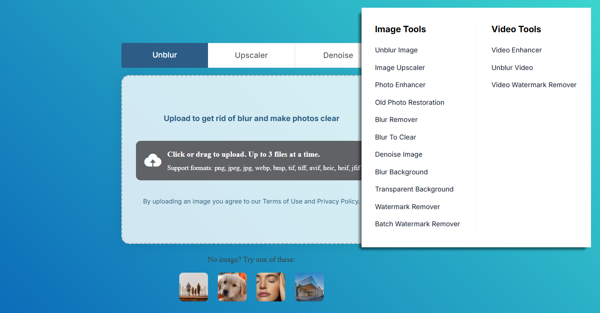Switch to the Upscaler tab
The image size is (600, 313).
coord(251,55)
